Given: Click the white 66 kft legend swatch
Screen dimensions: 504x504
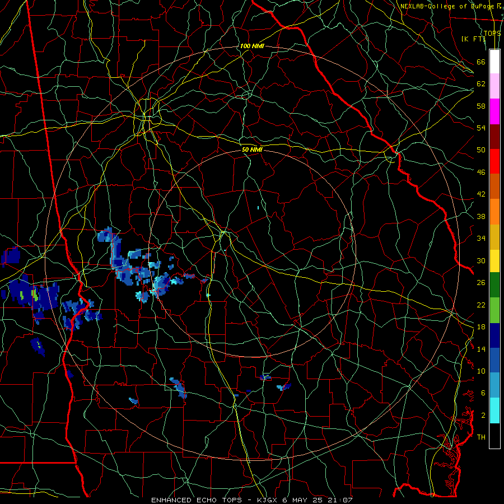Looking at the screenshot, I should [x=494, y=62].
